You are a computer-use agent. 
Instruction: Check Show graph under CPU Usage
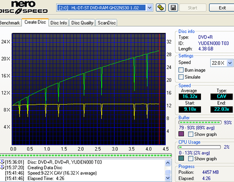191,158
